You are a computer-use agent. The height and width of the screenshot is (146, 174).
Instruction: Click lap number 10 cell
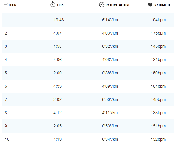(7, 139)
